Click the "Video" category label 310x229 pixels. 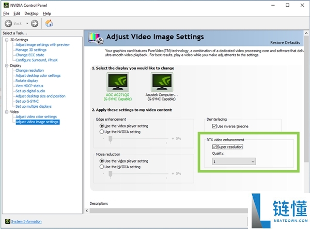(14, 112)
